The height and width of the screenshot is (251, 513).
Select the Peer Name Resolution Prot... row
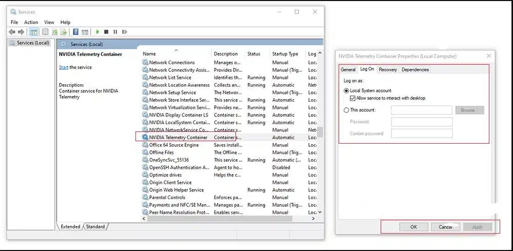click(x=229, y=212)
